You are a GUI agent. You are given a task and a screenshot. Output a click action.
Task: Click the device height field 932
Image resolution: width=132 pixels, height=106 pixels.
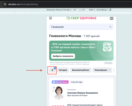tap(83, 10)
